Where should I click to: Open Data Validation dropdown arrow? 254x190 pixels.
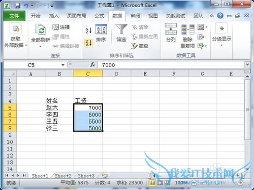(x=206, y=27)
